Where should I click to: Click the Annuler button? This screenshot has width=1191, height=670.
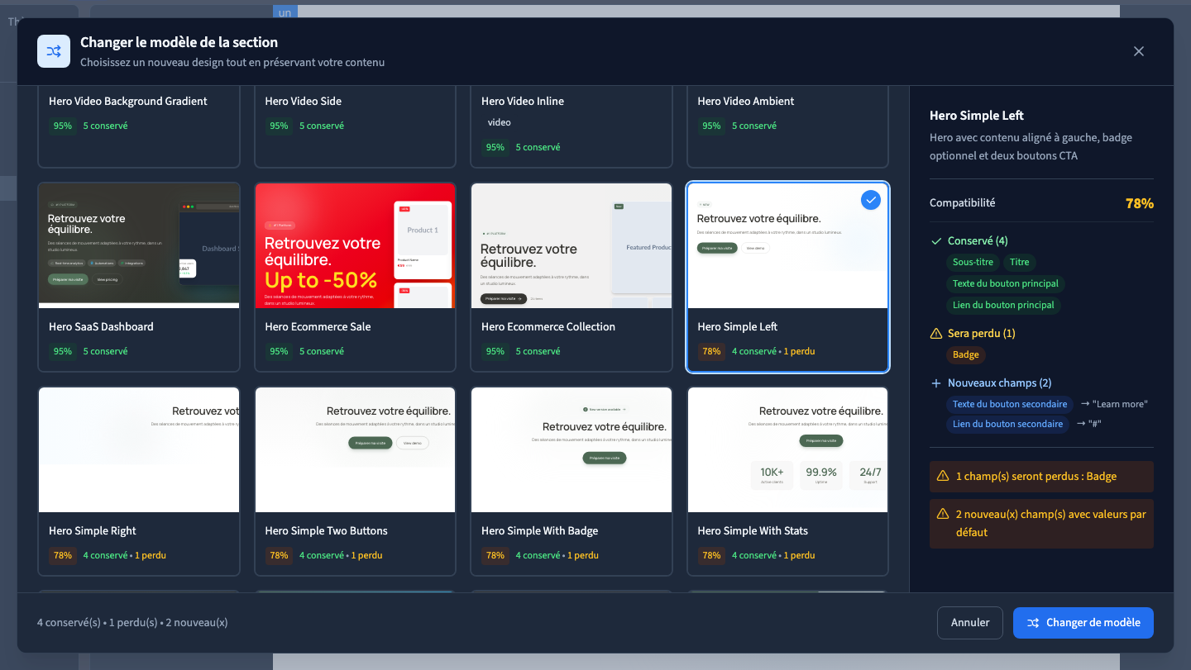tap(970, 623)
